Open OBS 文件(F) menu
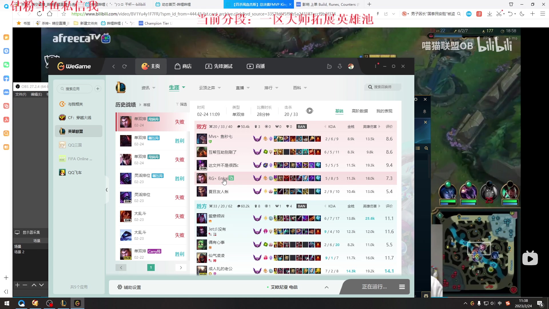The width and height of the screenshot is (549, 309). [x=21, y=94]
